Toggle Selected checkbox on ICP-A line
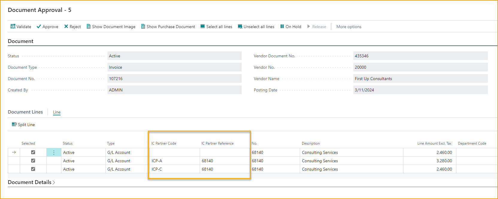Image resolution: width=498 pixels, height=199 pixels. click(33, 161)
